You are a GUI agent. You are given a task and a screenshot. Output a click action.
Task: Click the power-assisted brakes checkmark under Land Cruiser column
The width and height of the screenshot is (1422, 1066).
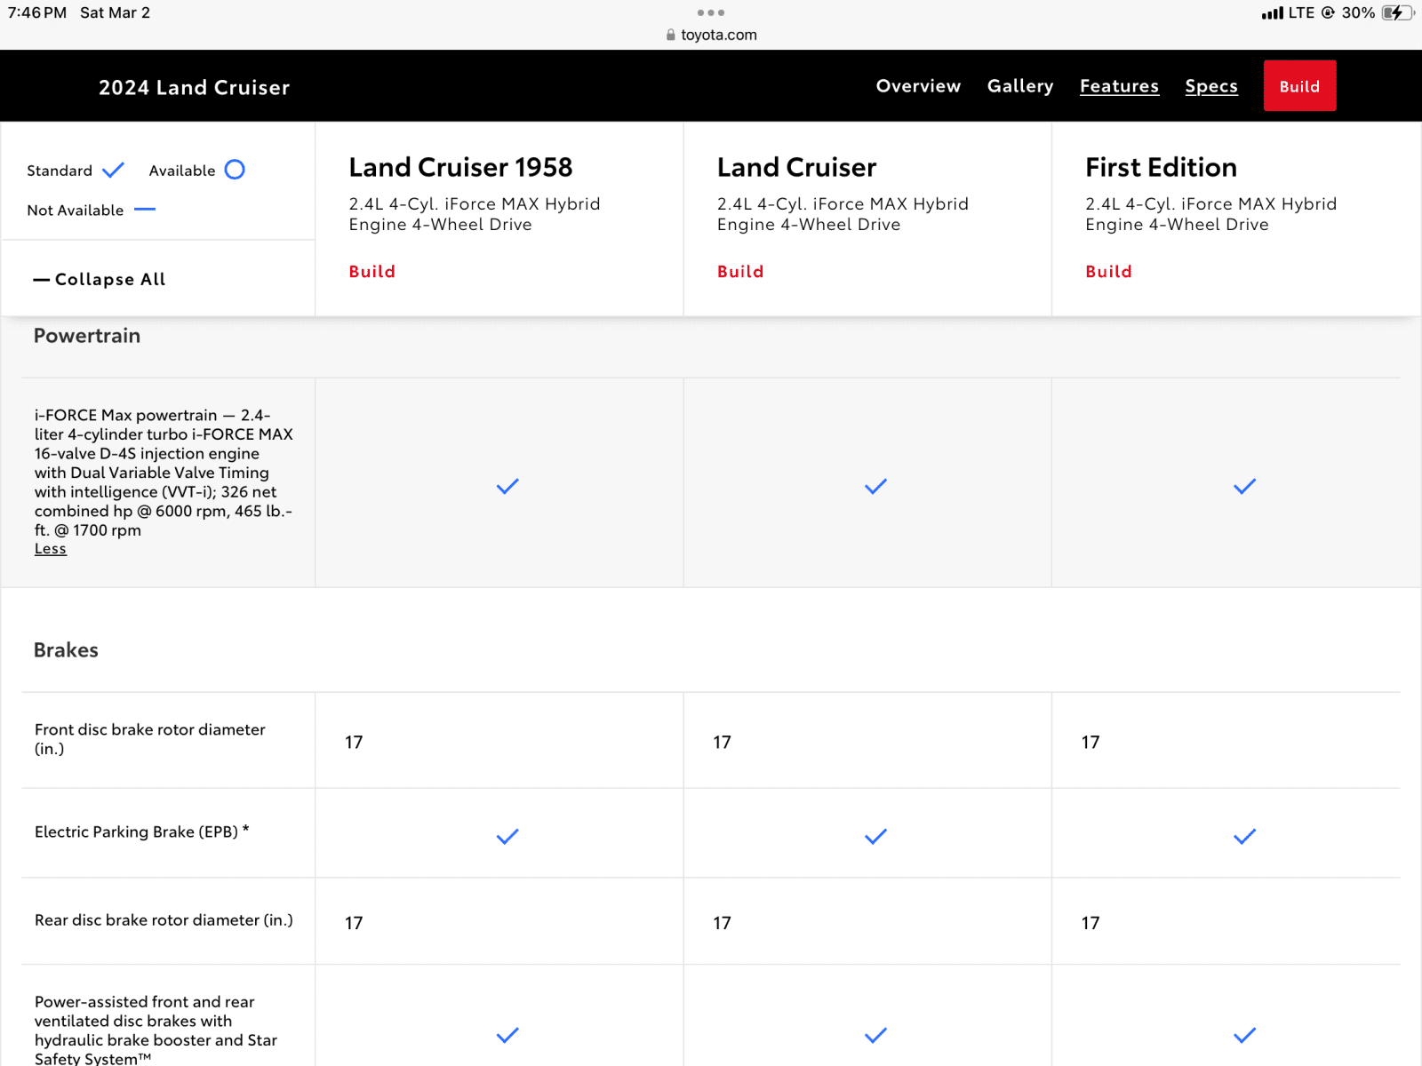(x=875, y=1035)
